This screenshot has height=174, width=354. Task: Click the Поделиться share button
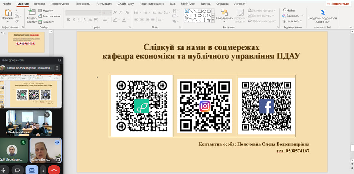(x=338, y=4)
